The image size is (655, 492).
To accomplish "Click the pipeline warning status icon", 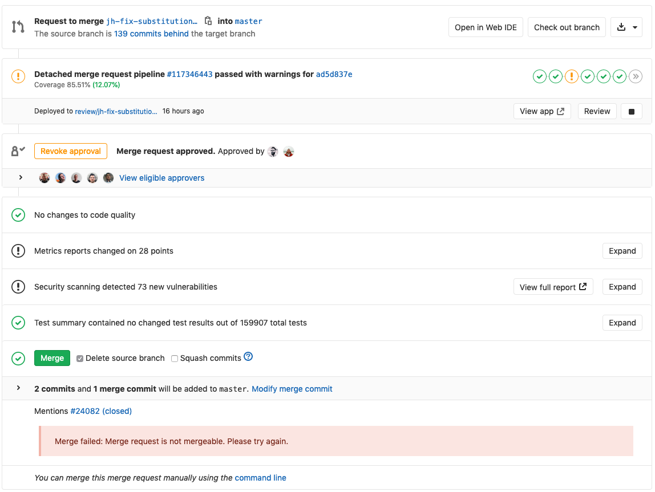I will click(x=18, y=76).
